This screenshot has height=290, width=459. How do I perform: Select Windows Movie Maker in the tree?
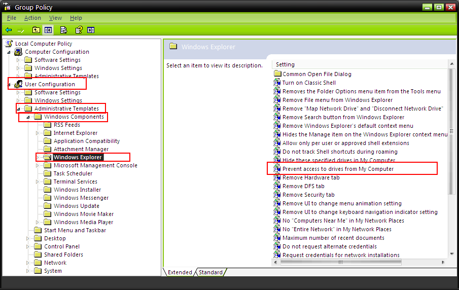[83, 214]
